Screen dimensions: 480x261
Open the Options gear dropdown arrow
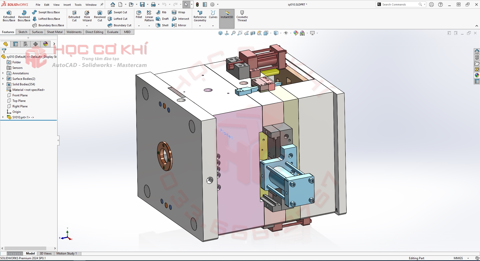pyautogui.click(x=218, y=5)
